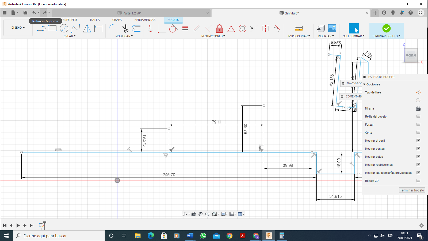Enable the Rejilla del boceto checkbox
428x241 pixels.
[418, 116]
